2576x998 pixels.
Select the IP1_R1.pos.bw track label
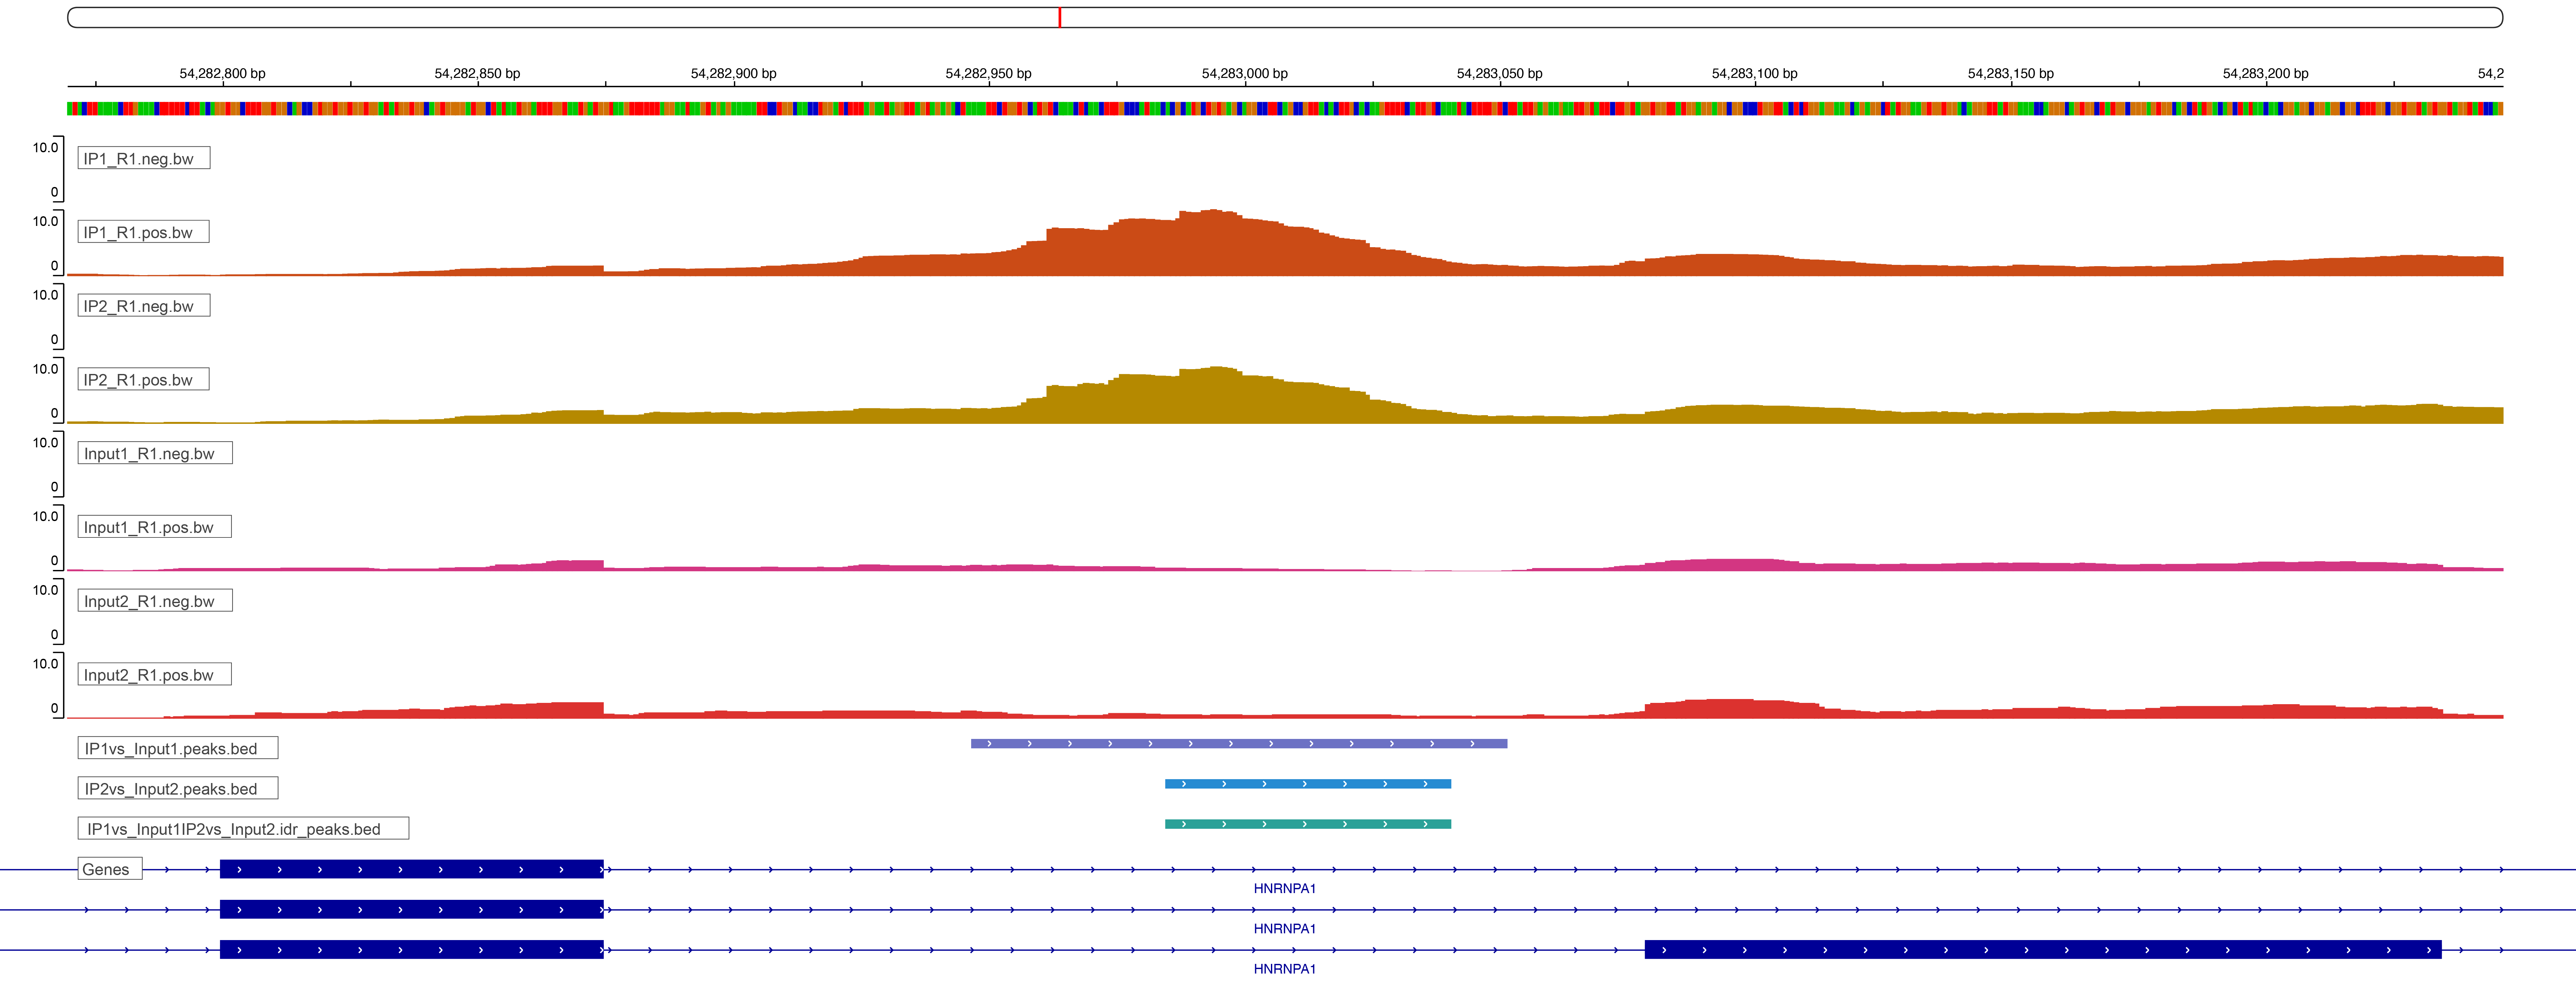144,232
